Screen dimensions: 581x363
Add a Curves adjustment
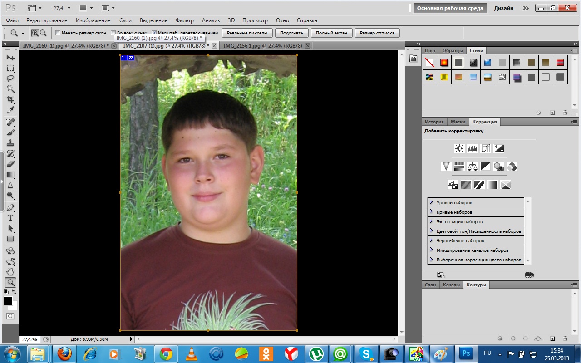(486, 148)
